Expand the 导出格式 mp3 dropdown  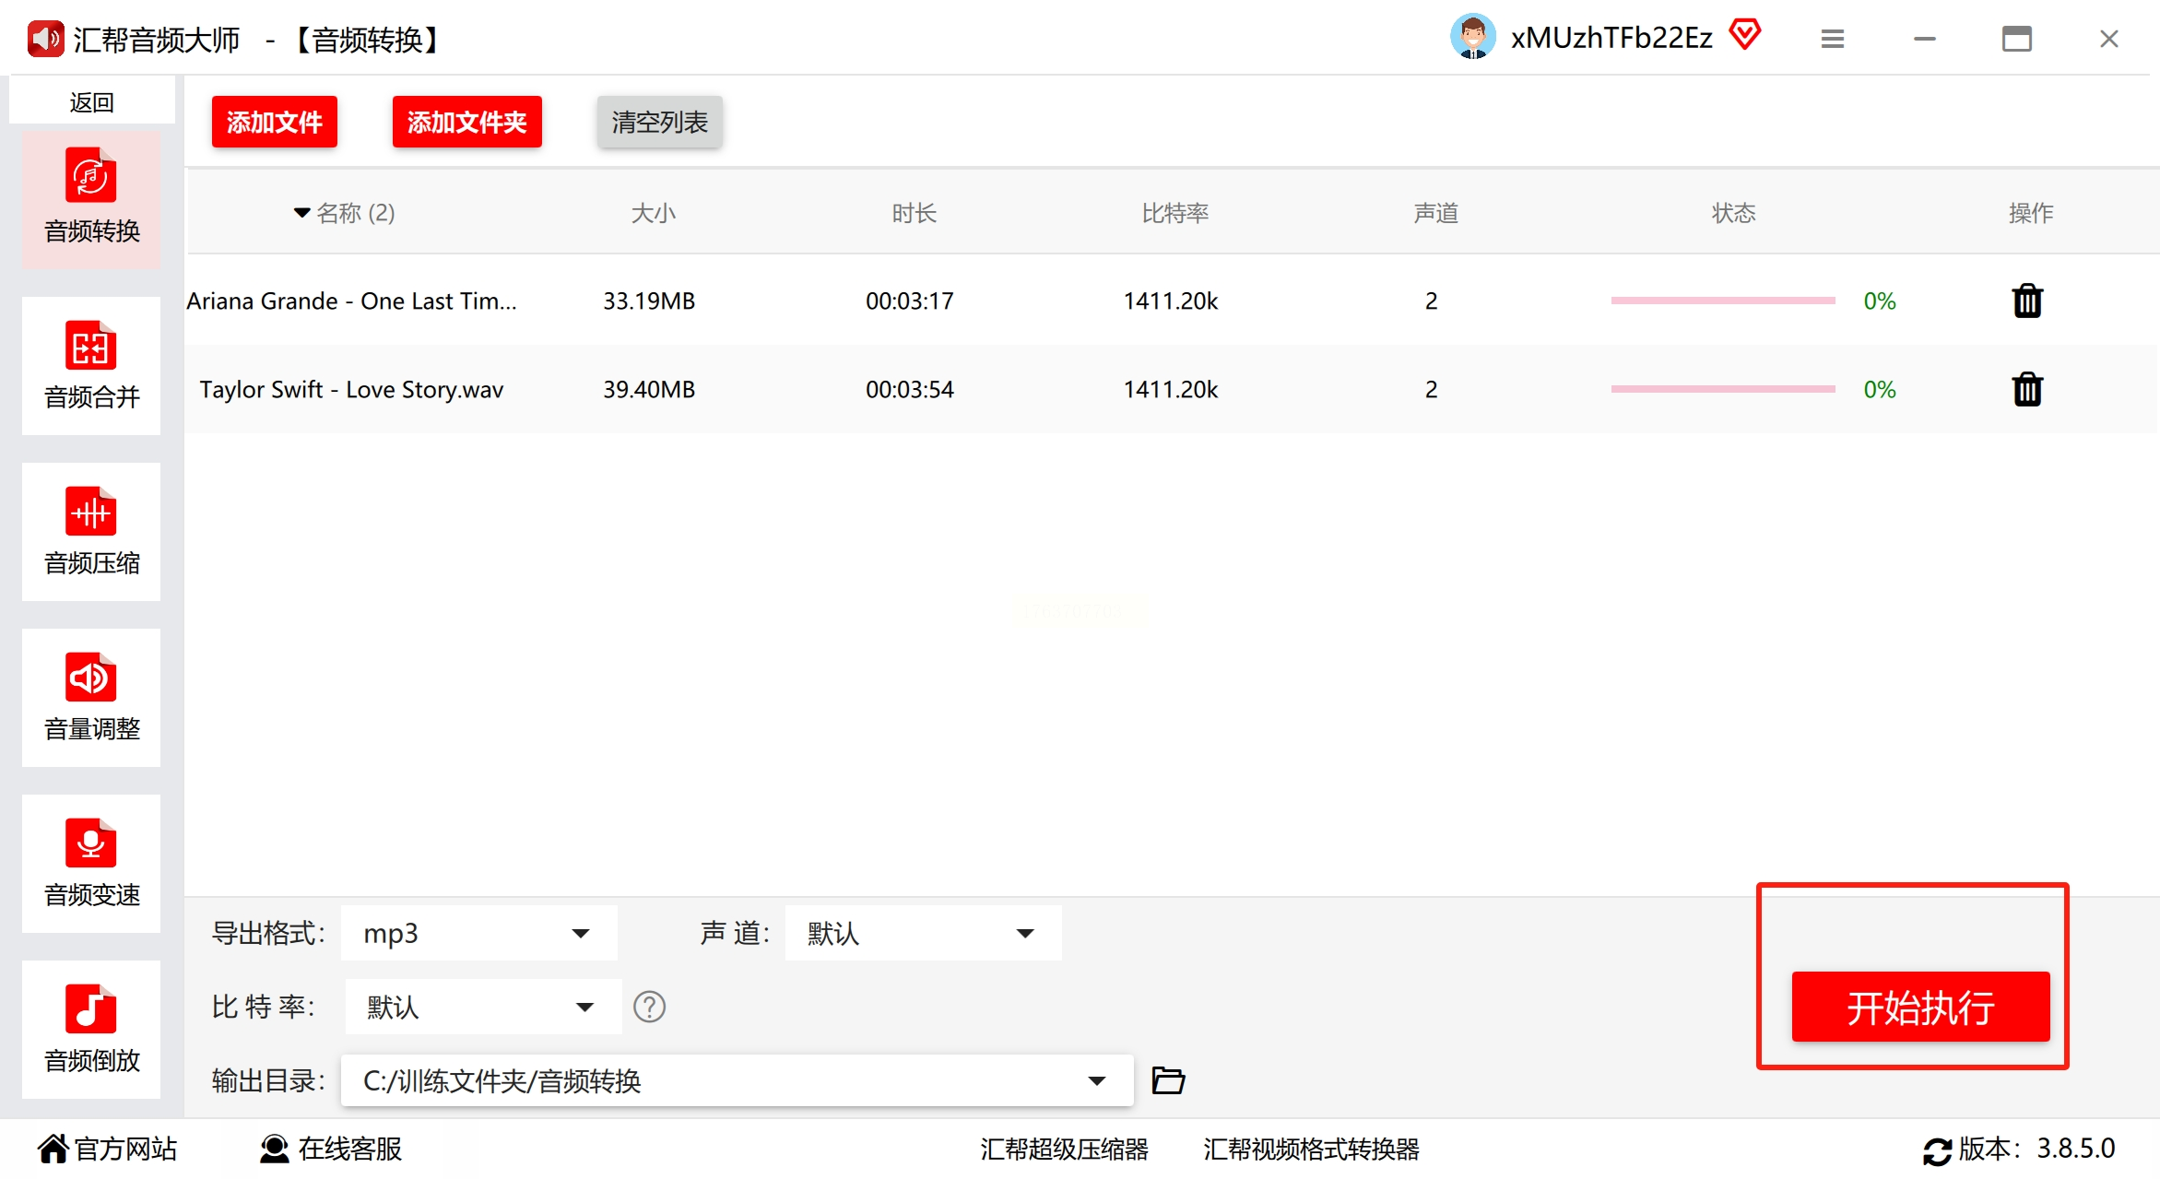(580, 933)
